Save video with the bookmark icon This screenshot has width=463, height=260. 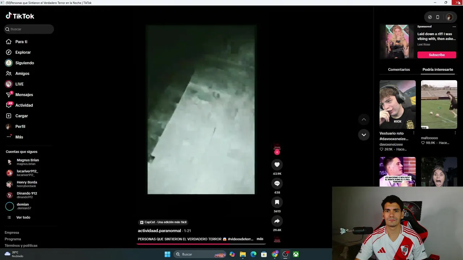pyautogui.click(x=277, y=202)
